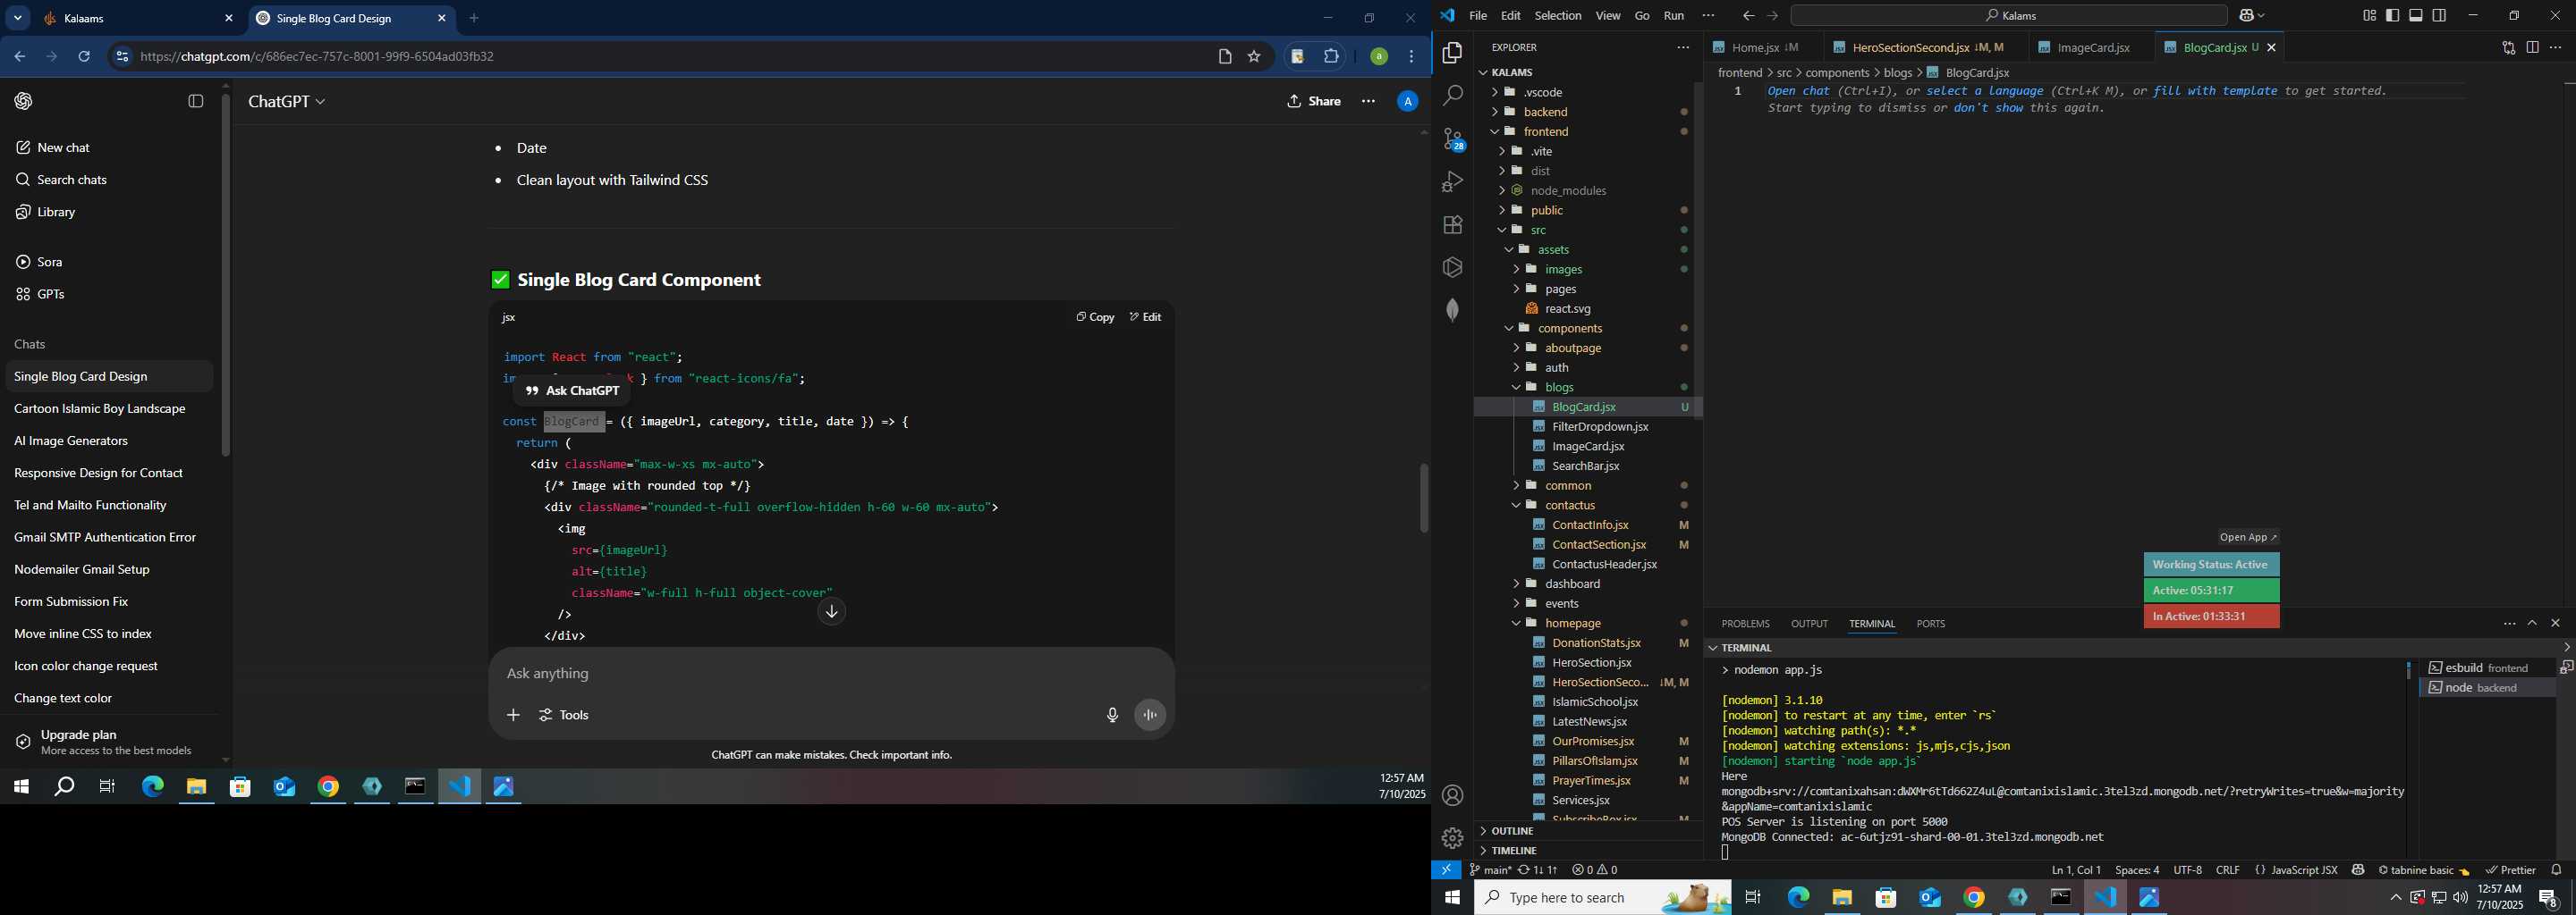The image size is (2576, 915).
Task: Bookmark this page with the Chrome star icon
Action: tap(1254, 57)
